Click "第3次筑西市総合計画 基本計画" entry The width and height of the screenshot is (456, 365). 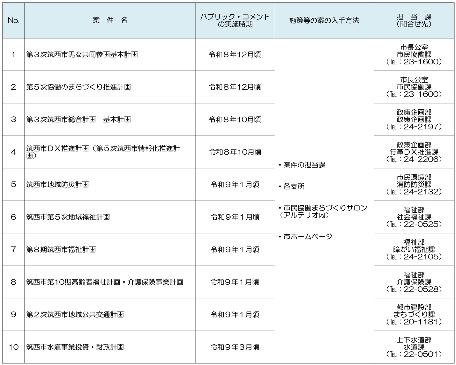click(x=78, y=120)
